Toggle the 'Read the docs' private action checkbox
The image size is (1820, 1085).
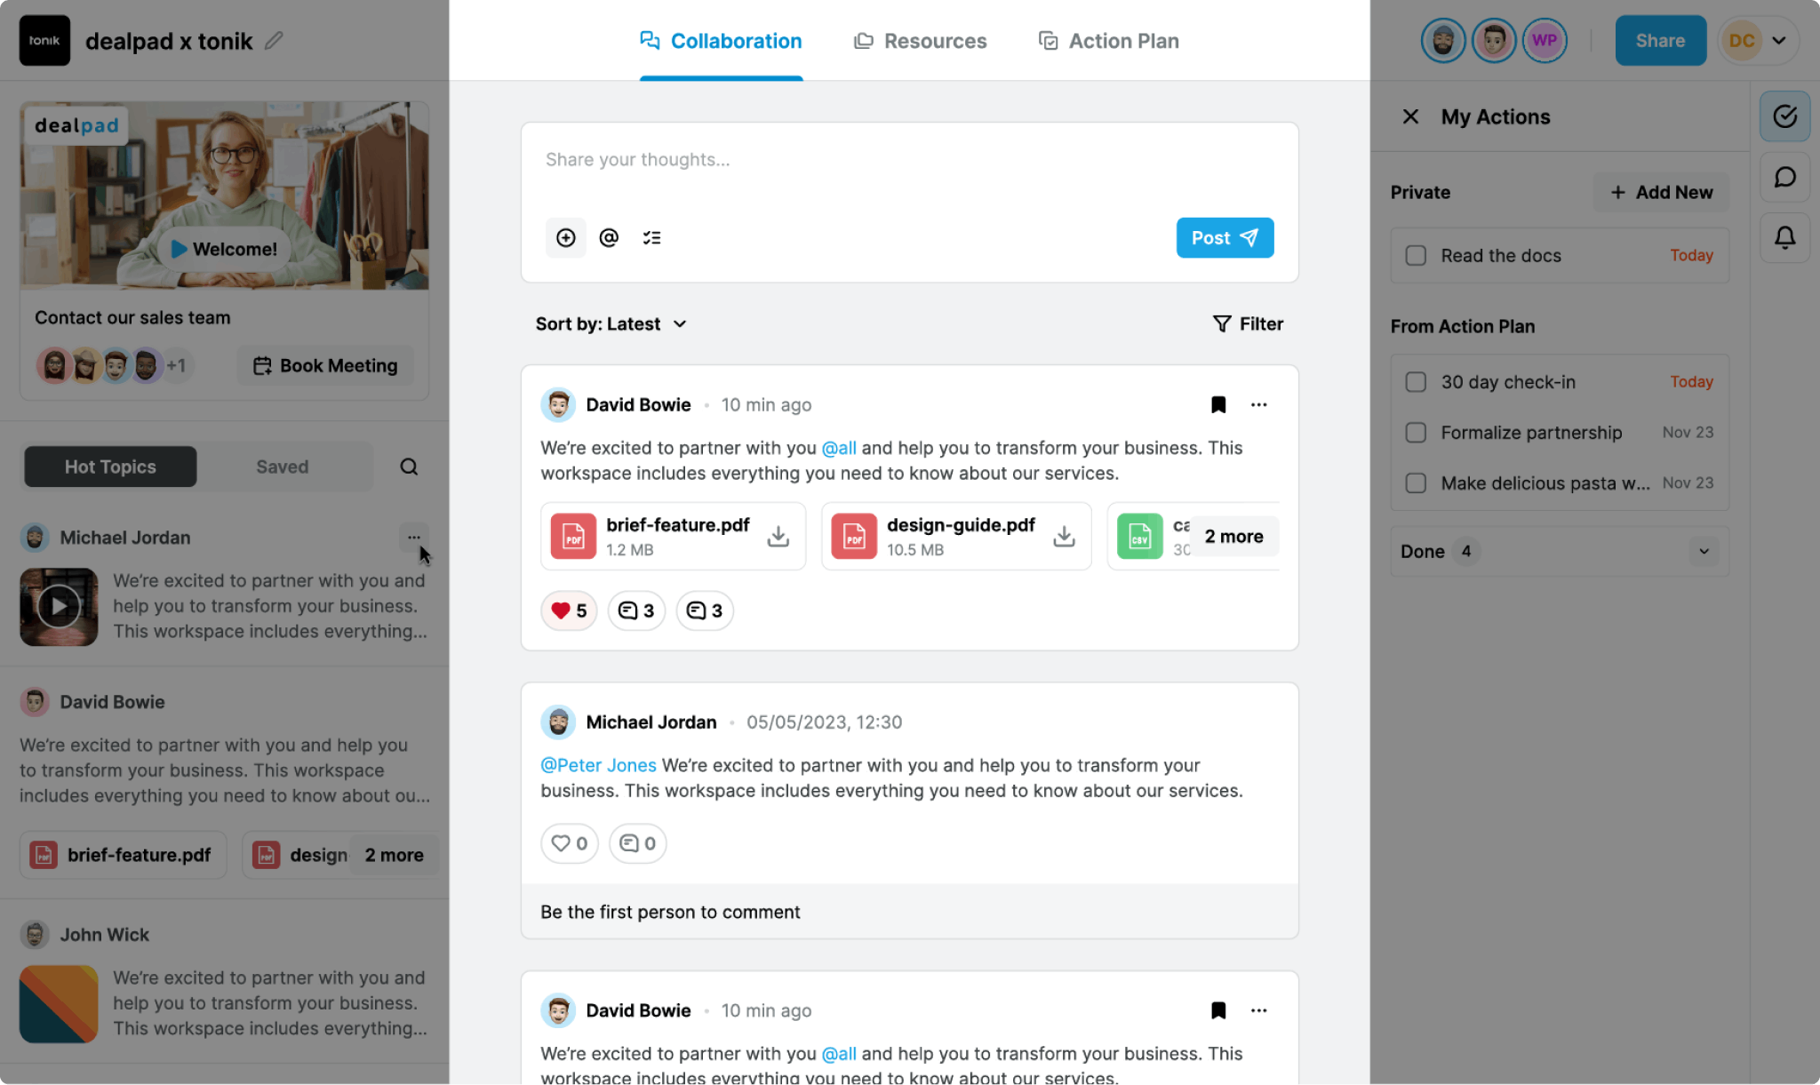1416,254
